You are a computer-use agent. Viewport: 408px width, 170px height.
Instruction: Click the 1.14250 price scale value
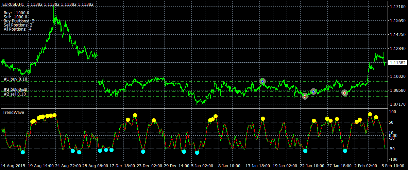(x=397, y=35)
